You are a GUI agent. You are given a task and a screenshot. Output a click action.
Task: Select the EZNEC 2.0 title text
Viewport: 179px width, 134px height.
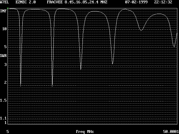(25, 2)
